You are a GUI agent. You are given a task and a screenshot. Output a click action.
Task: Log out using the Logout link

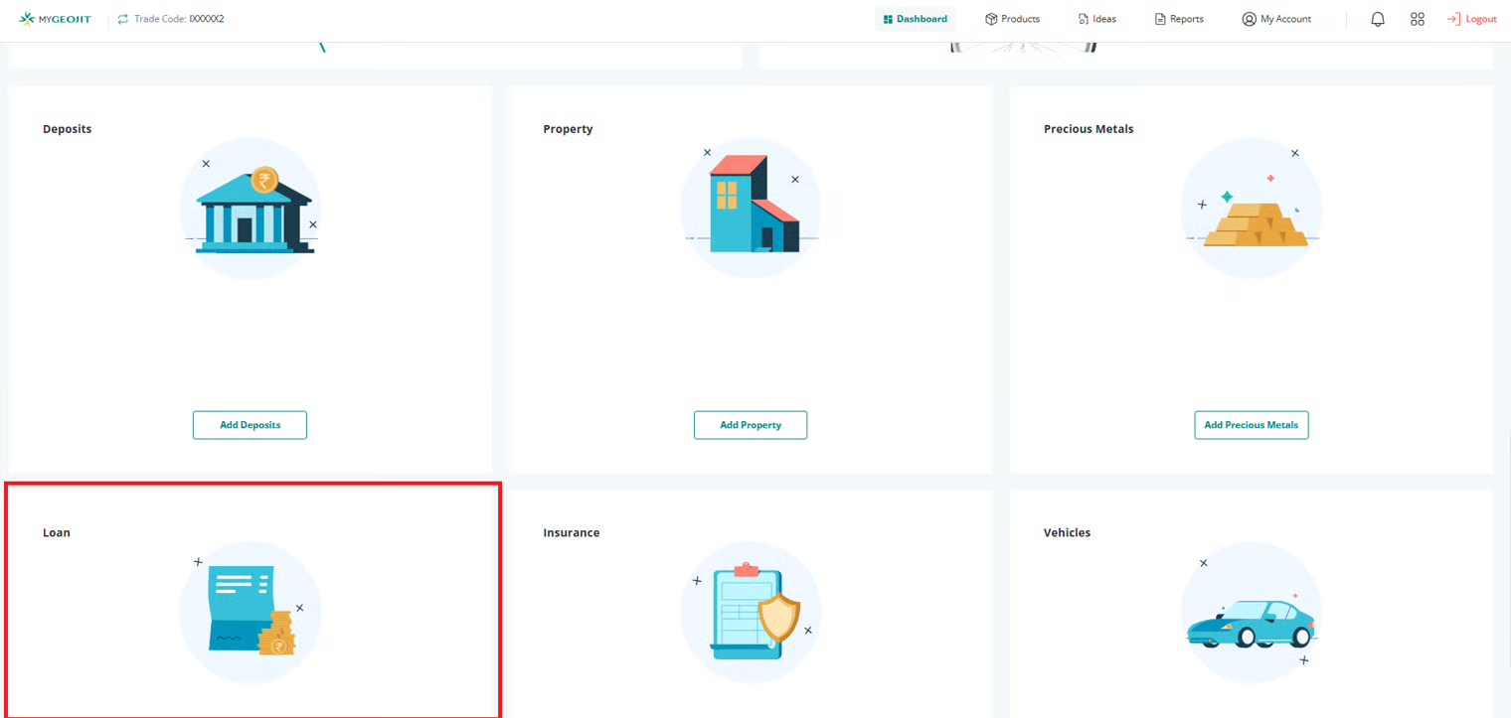(x=1472, y=19)
